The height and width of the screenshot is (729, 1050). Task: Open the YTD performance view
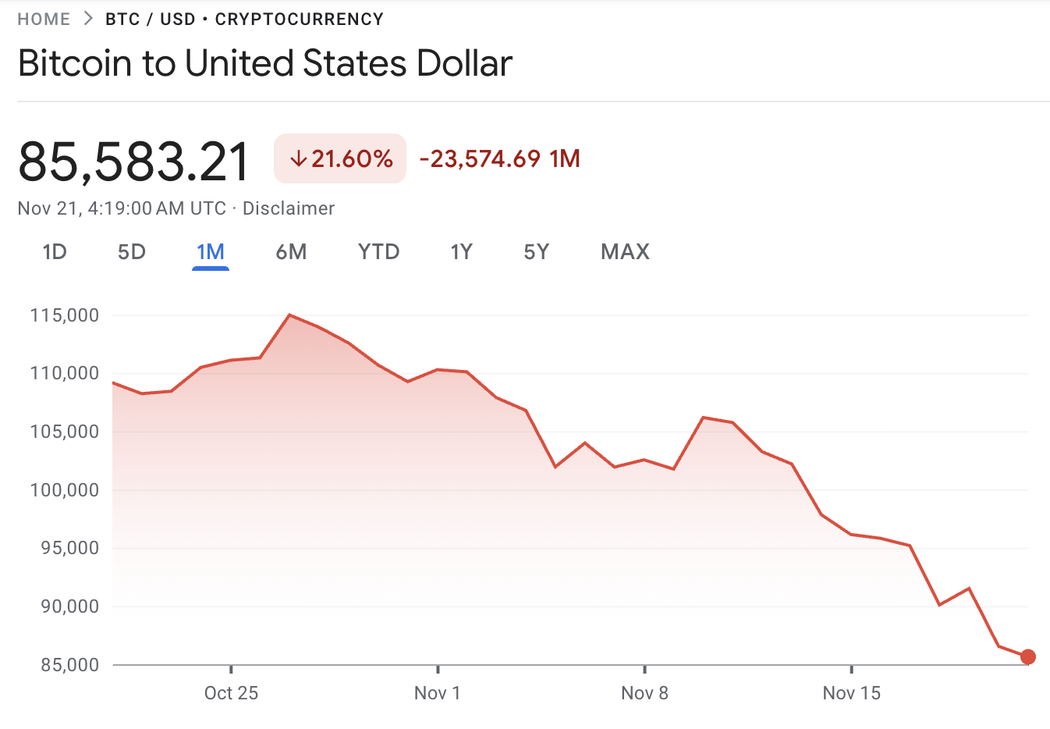tap(378, 251)
